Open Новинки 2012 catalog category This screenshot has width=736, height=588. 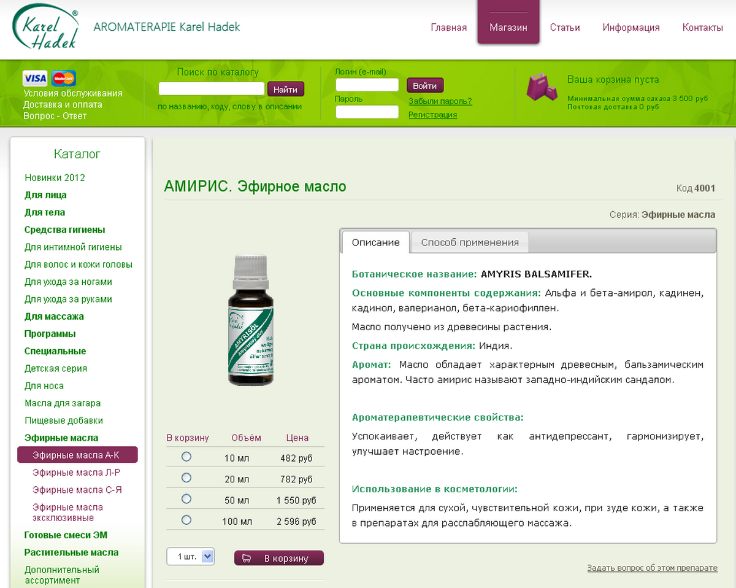tap(55, 177)
